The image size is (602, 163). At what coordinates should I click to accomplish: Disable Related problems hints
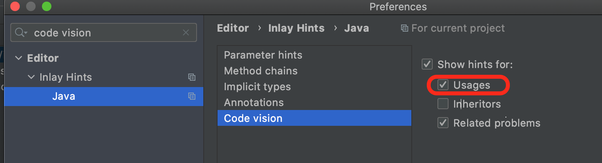(443, 123)
